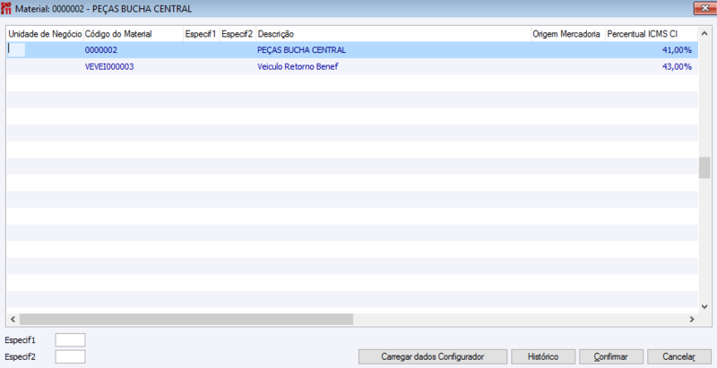
Task: Focus the Especif1 input field
Action: 70,340
